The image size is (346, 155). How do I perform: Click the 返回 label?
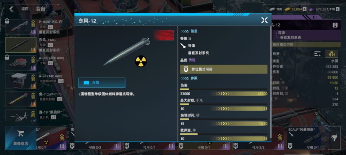[x=25, y=9]
